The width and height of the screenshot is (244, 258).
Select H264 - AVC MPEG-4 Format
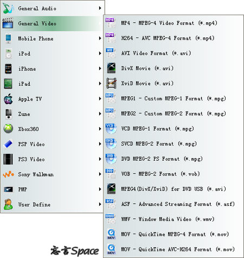click(174, 38)
